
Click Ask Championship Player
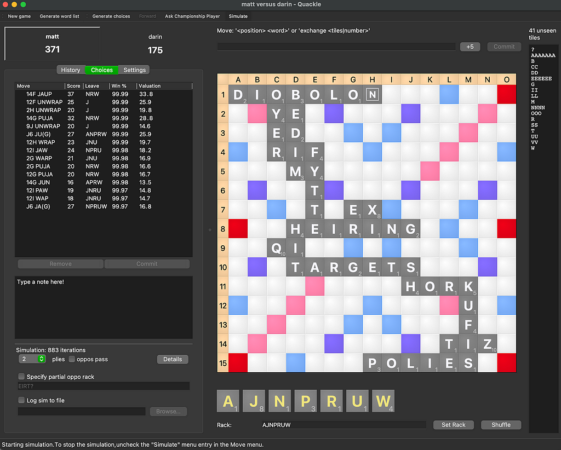(x=192, y=16)
